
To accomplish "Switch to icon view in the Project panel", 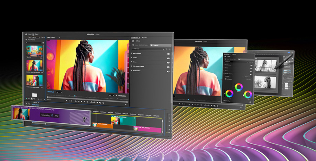I will click(x=32, y=99).
